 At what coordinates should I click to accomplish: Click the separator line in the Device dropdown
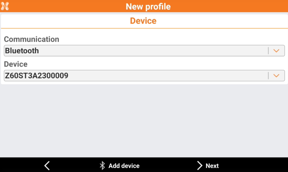click(x=268, y=76)
